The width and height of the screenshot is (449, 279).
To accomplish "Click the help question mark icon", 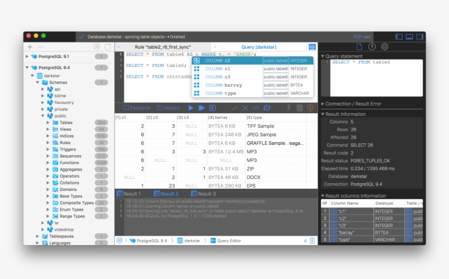I will click(372, 47).
